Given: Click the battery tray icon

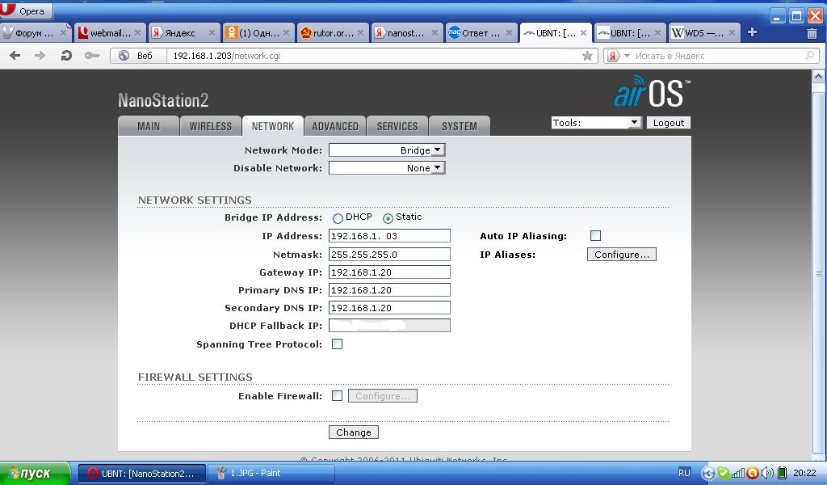Looking at the screenshot, I should pos(782,473).
